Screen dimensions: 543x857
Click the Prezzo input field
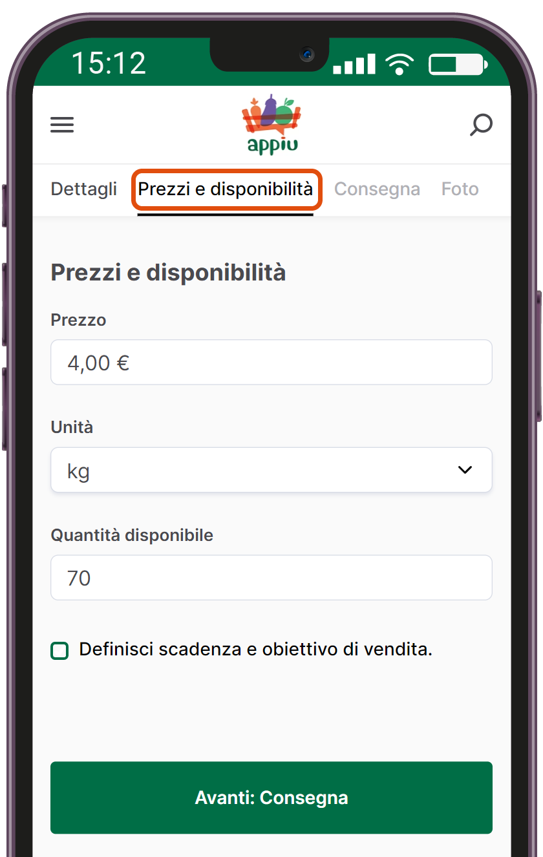click(x=271, y=363)
